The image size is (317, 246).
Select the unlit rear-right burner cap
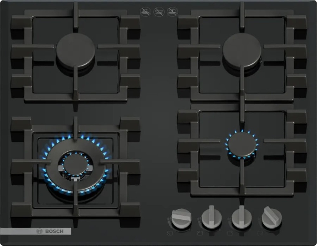tap(242, 51)
